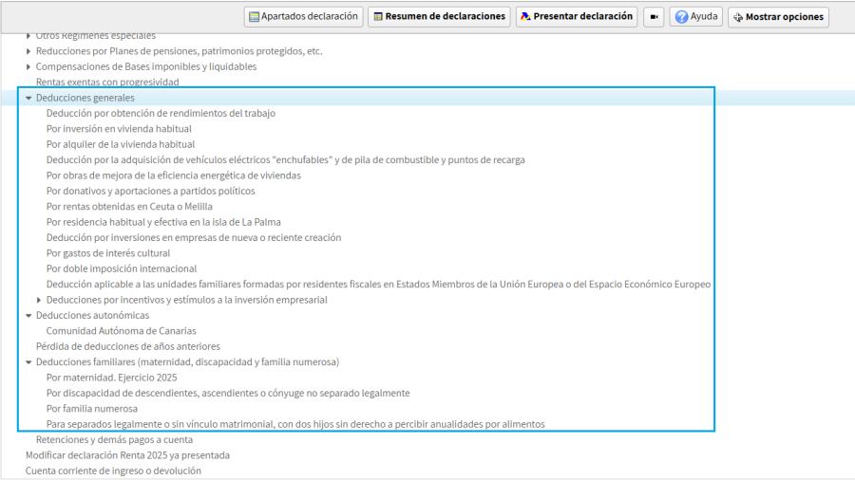Open Por familia numerosa deduction
855x480 pixels.
click(x=92, y=409)
